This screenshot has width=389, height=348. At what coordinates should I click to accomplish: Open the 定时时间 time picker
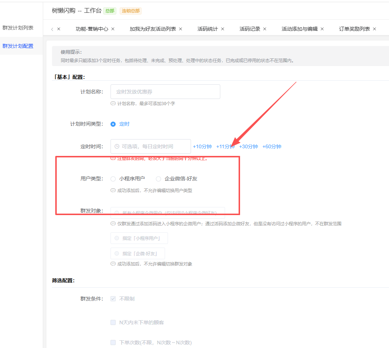pyautogui.click(x=150, y=146)
